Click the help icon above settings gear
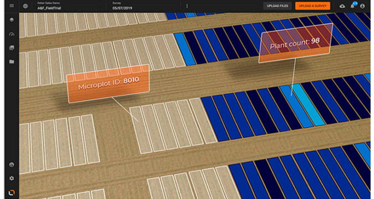Viewport: 374px width, 199px height. point(12,165)
